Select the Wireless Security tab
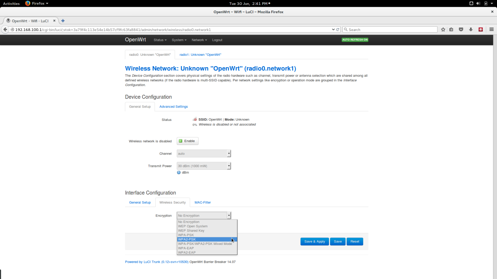The width and height of the screenshot is (497, 279). pos(173,203)
